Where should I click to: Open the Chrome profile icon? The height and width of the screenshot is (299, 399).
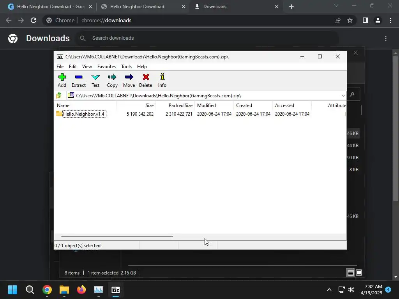pyautogui.click(x=378, y=20)
